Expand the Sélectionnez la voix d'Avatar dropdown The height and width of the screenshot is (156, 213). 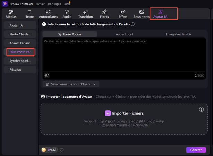pyautogui.click(x=71, y=84)
